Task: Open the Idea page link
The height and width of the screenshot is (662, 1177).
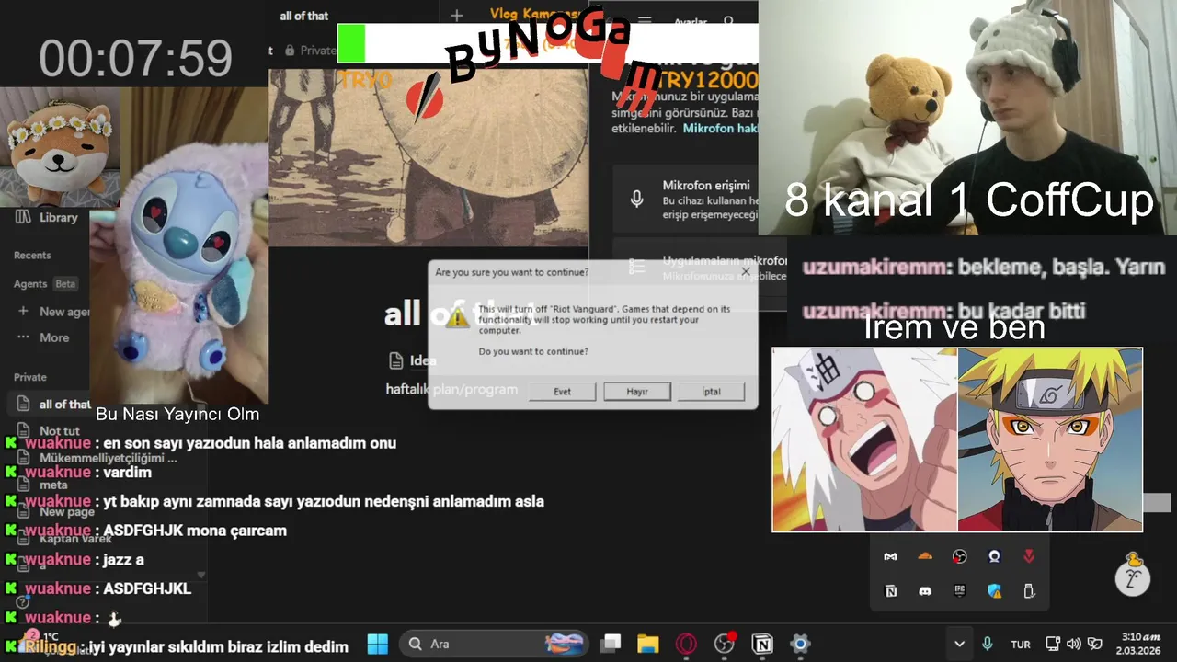Action: pos(412,360)
